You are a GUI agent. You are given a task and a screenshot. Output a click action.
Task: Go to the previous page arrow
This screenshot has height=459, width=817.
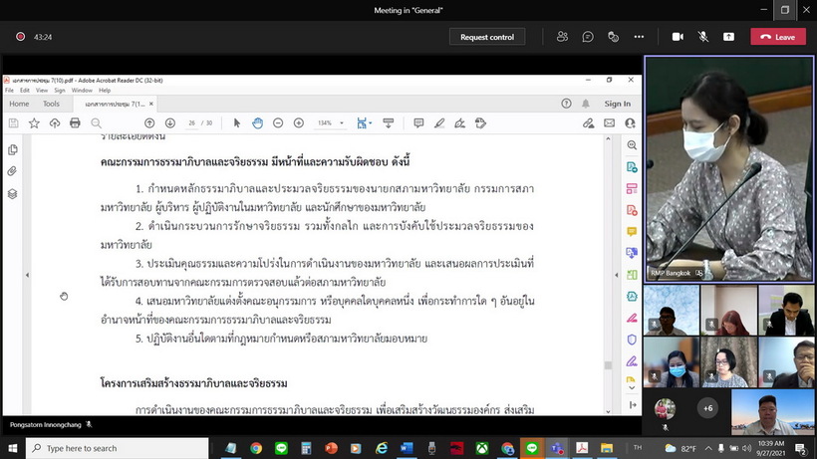(x=149, y=123)
